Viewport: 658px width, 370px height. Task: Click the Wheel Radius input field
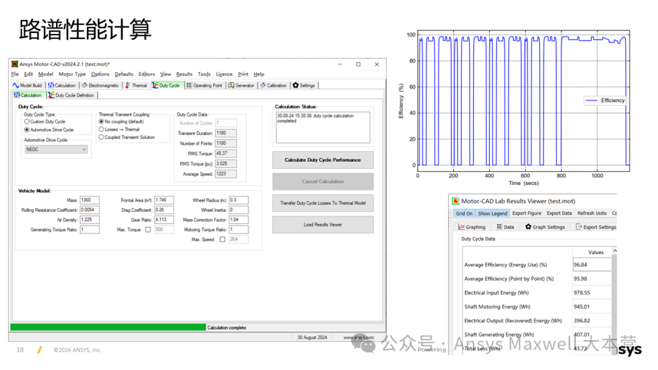(238, 200)
